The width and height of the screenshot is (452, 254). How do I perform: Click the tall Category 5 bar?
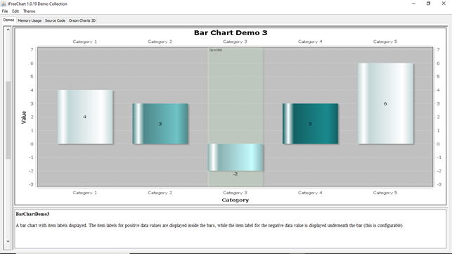pos(385,103)
